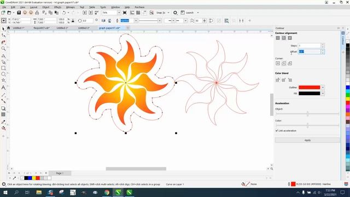350x197 pixels.
Task: Select the Artistic Media tool
Action: click(x=3, y=62)
